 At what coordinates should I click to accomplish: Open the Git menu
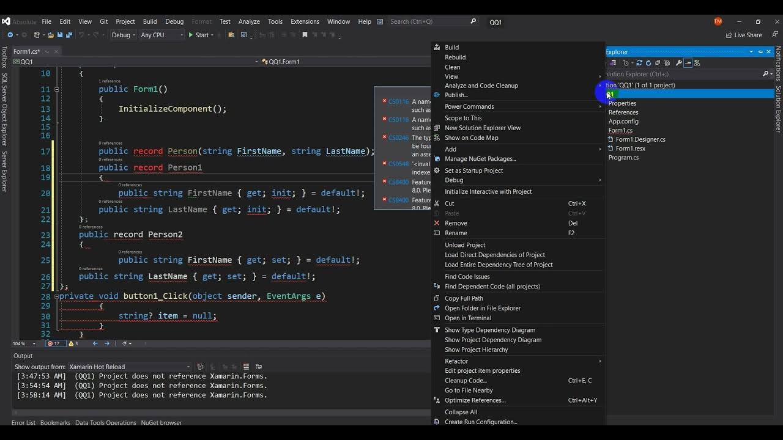point(103,21)
